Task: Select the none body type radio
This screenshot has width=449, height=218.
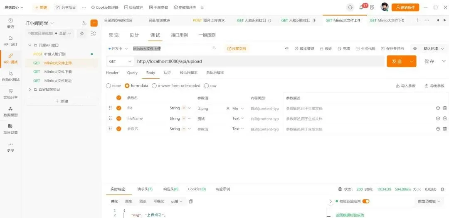Action: point(109,86)
